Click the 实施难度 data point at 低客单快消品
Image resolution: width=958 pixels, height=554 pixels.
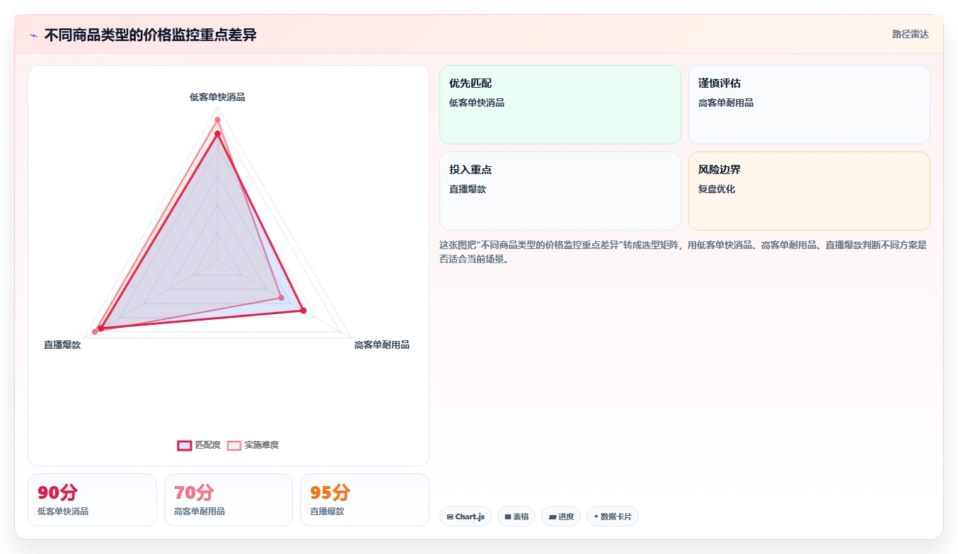pyautogui.click(x=217, y=120)
